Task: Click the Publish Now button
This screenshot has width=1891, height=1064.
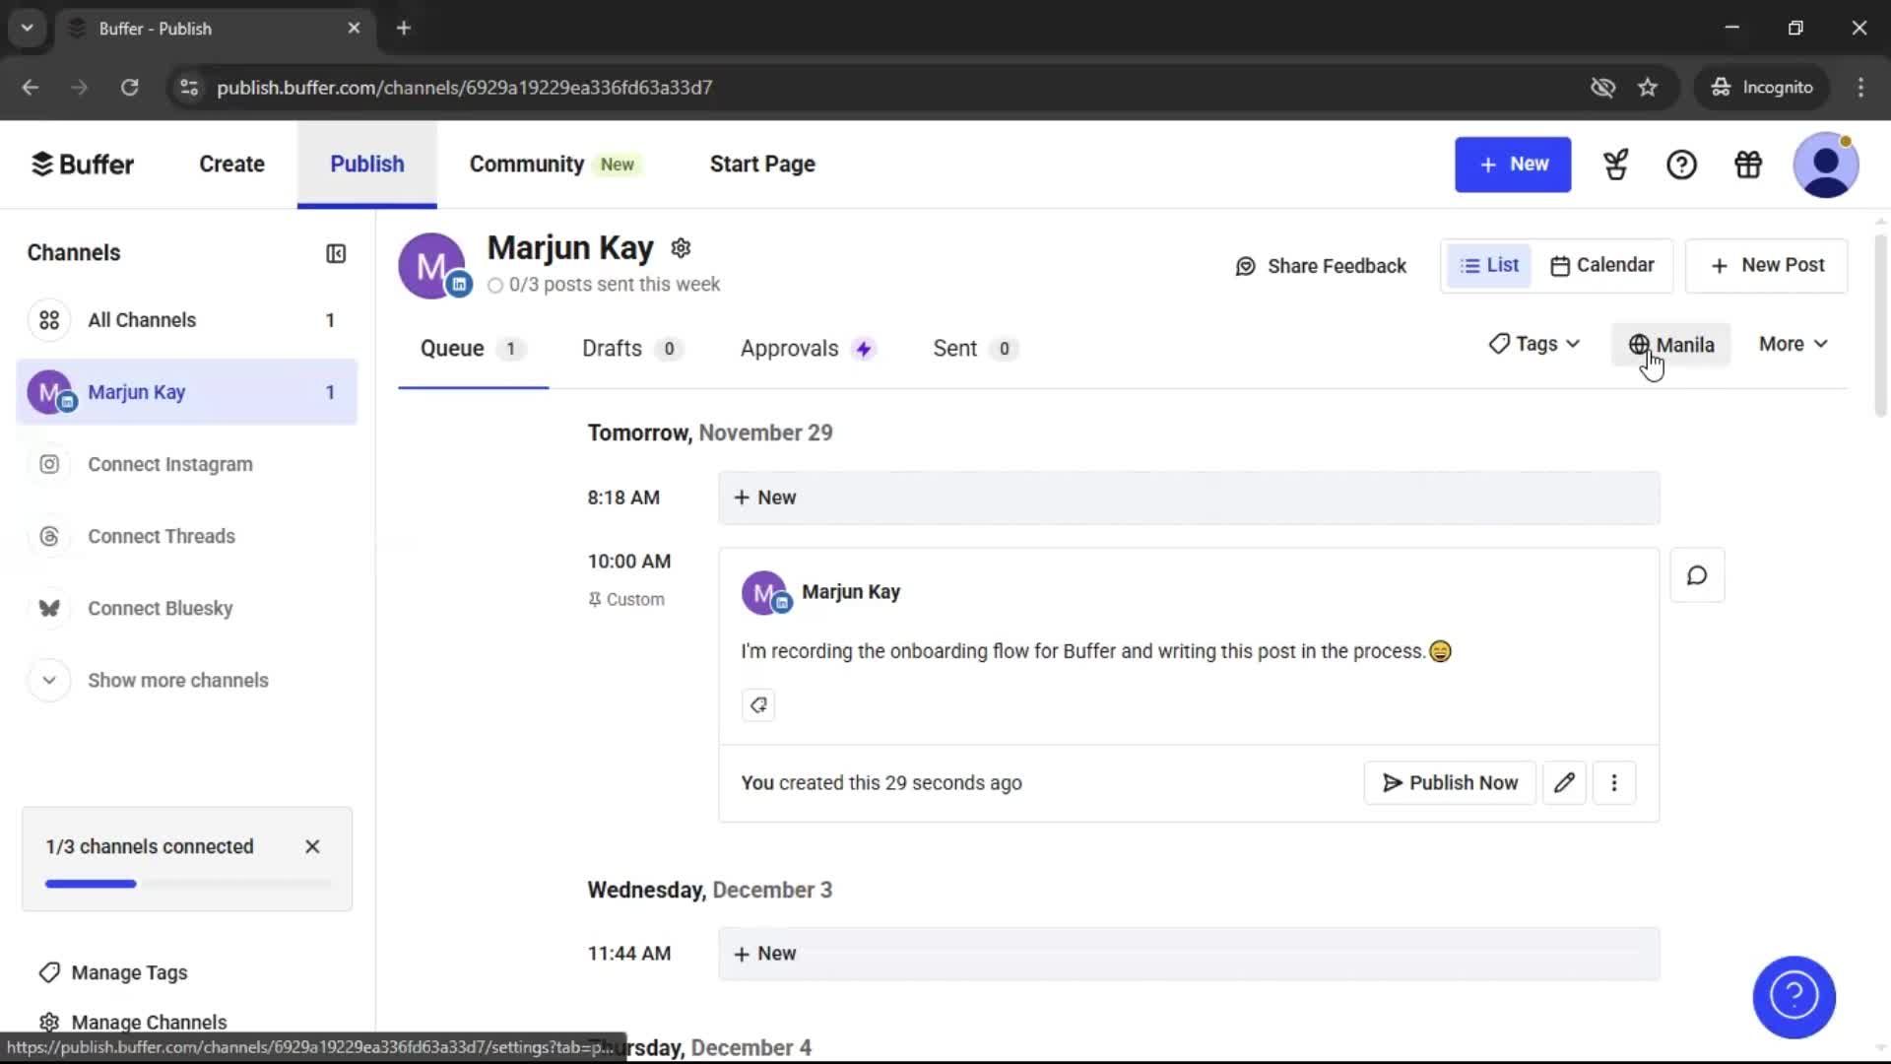Action: [x=1449, y=782]
